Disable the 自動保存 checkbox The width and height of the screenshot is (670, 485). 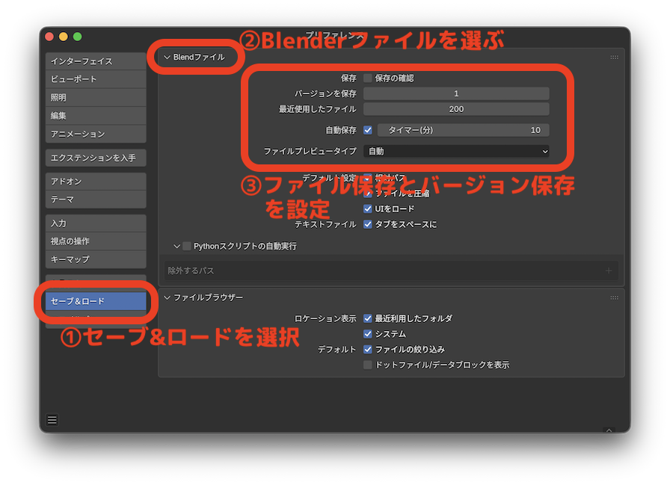pyautogui.click(x=367, y=130)
